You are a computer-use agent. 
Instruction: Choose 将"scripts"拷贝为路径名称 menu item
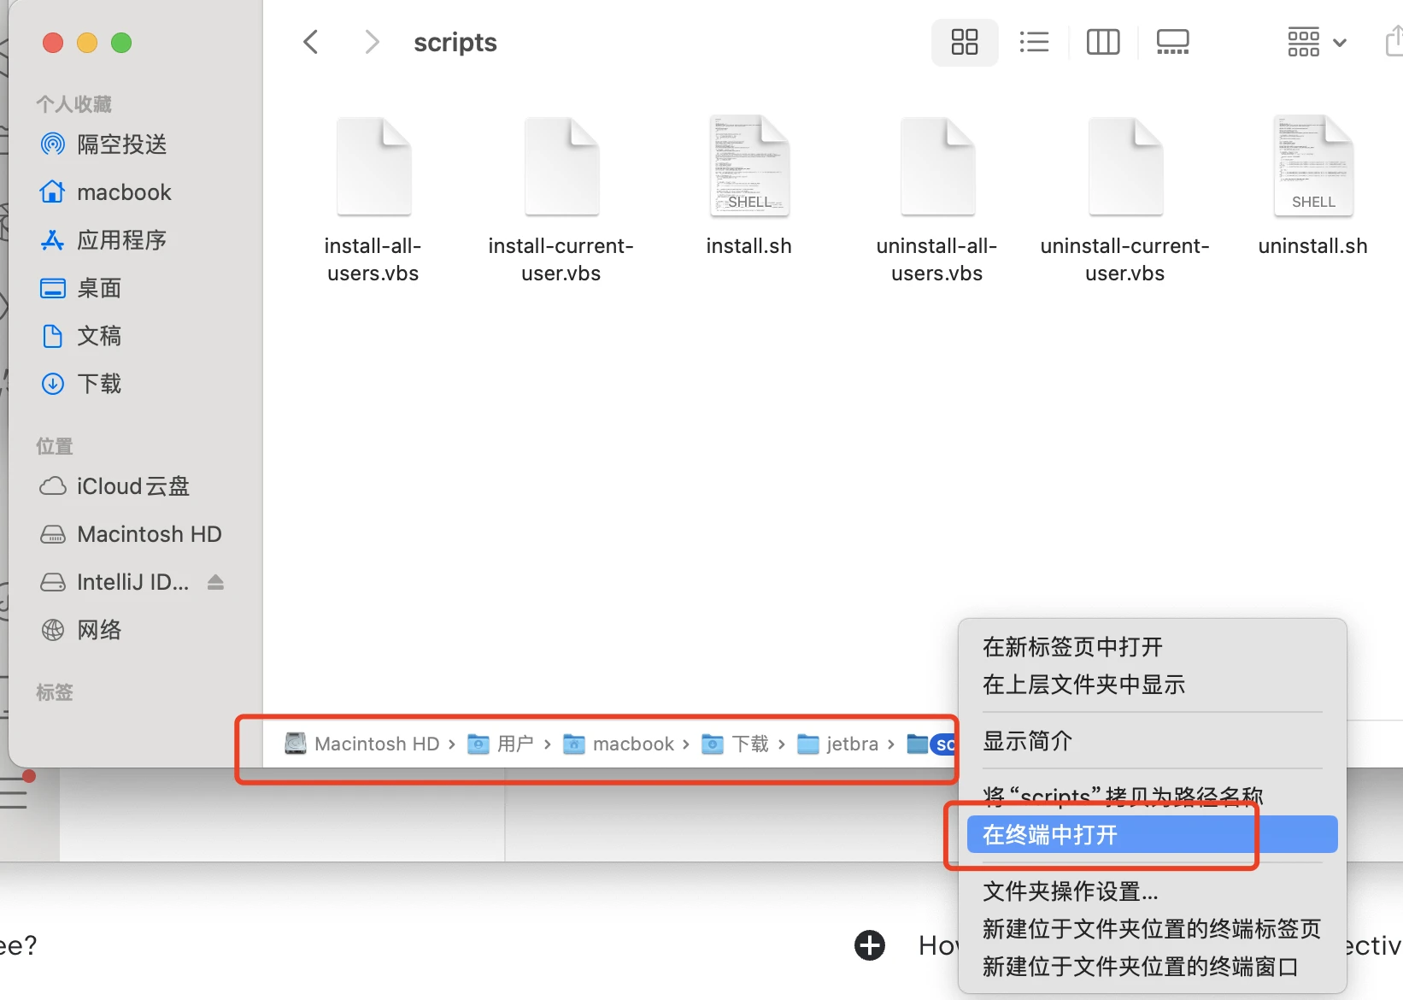click(x=1153, y=797)
